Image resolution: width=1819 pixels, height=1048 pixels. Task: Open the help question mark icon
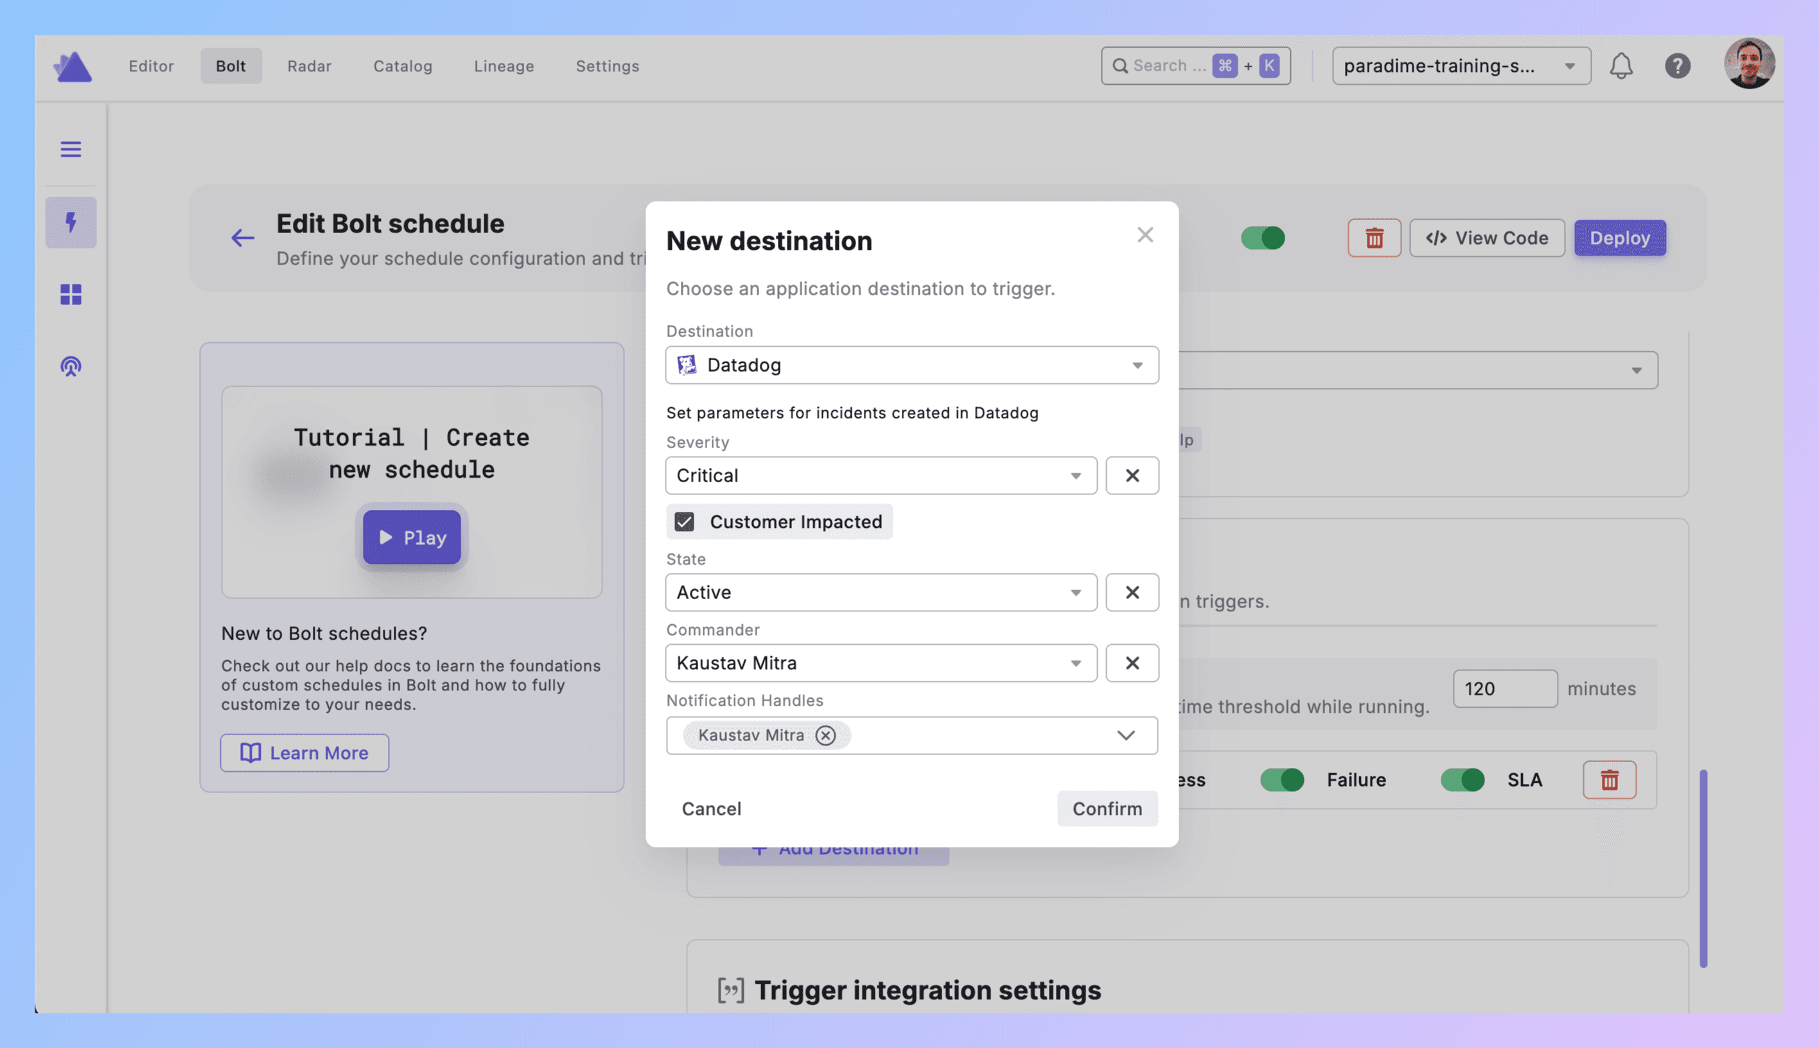click(1677, 65)
